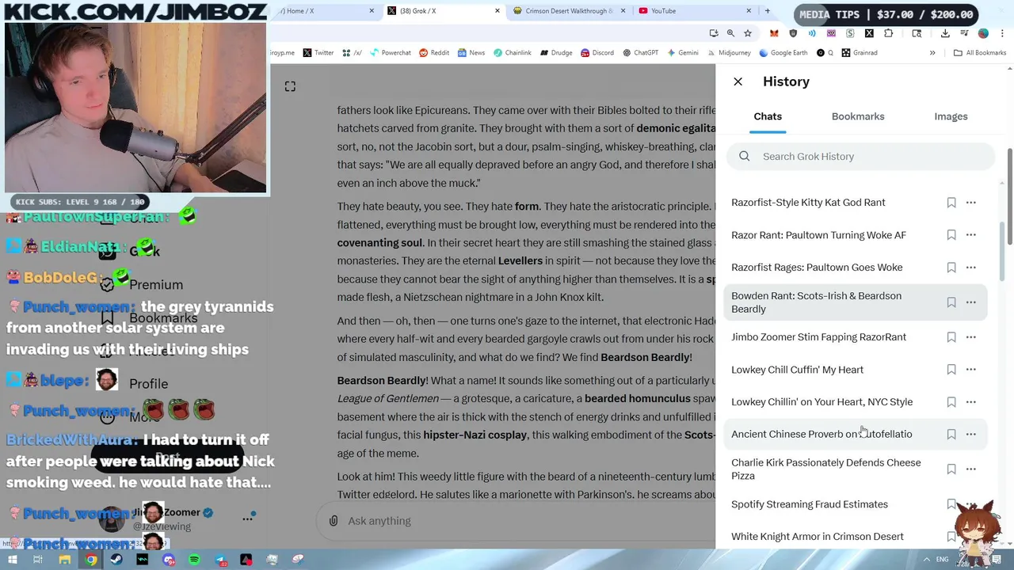Viewport: 1014px width, 570px height.
Task: Open the Bookmarks tab in History
Action: pos(858,116)
